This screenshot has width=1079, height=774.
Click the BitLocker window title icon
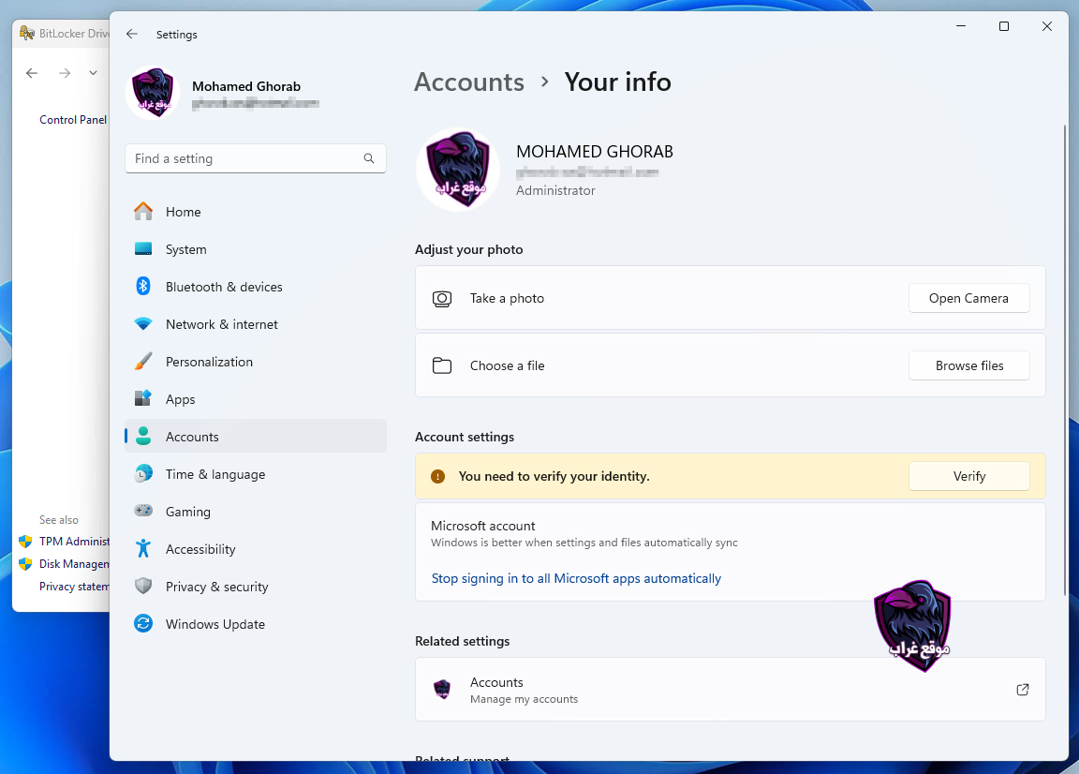point(27,33)
